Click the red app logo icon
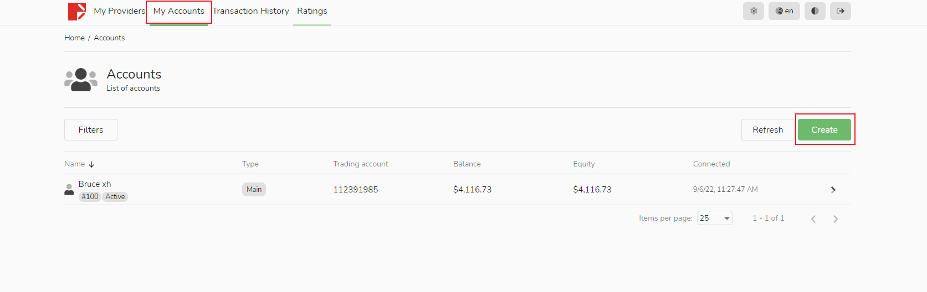927x292 pixels. [77, 11]
